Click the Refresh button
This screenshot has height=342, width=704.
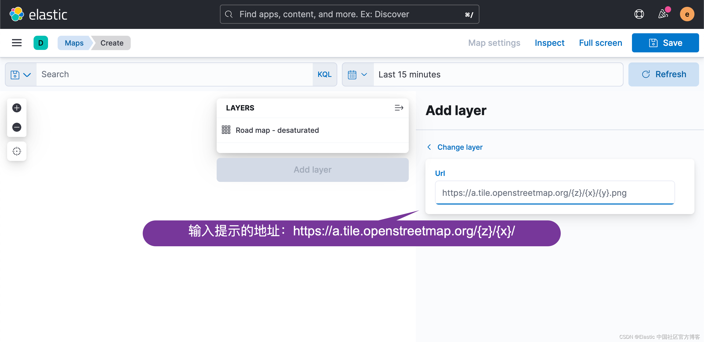pyautogui.click(x=663, y=74)
